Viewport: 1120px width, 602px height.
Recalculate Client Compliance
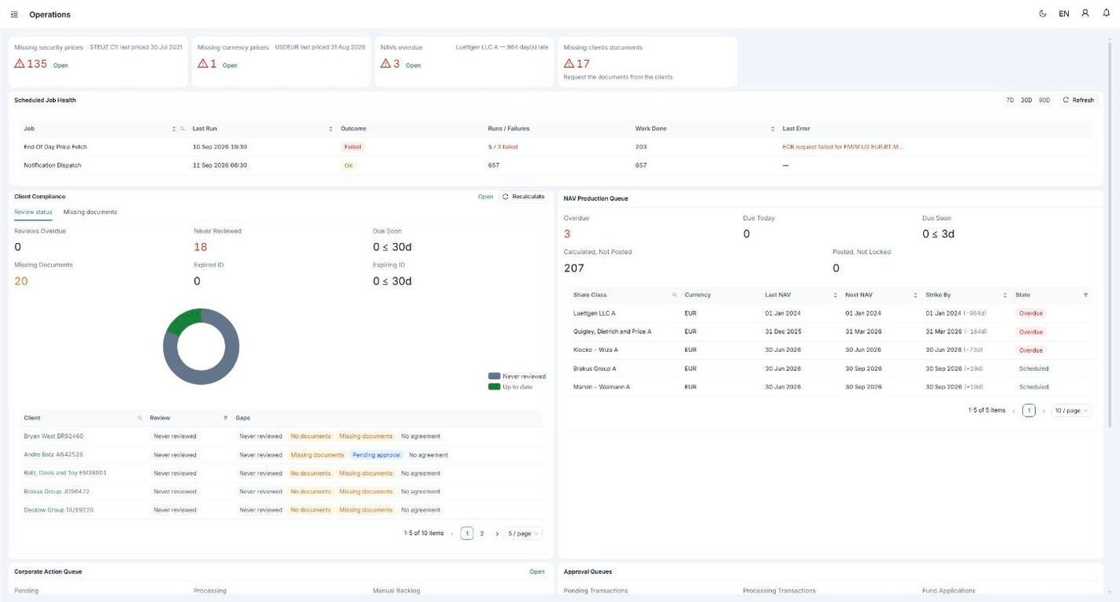(x=524, y=196)
